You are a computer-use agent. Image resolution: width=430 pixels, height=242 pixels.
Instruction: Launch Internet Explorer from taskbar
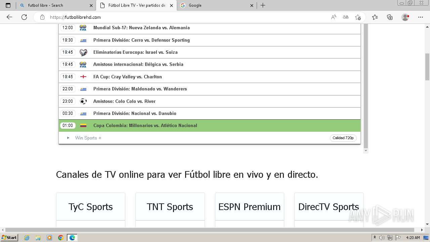pos(27,238)
